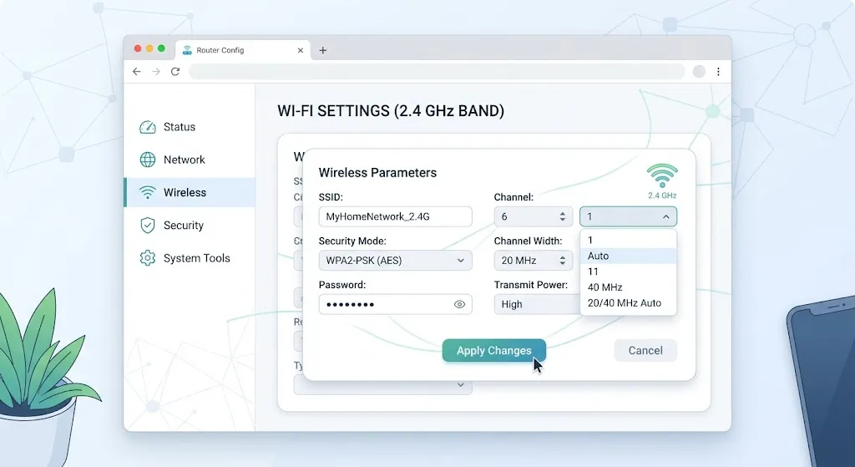Click the browser address bar

click(x=436, y=72)
